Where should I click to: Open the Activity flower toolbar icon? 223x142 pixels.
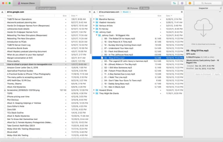[182, 3]
